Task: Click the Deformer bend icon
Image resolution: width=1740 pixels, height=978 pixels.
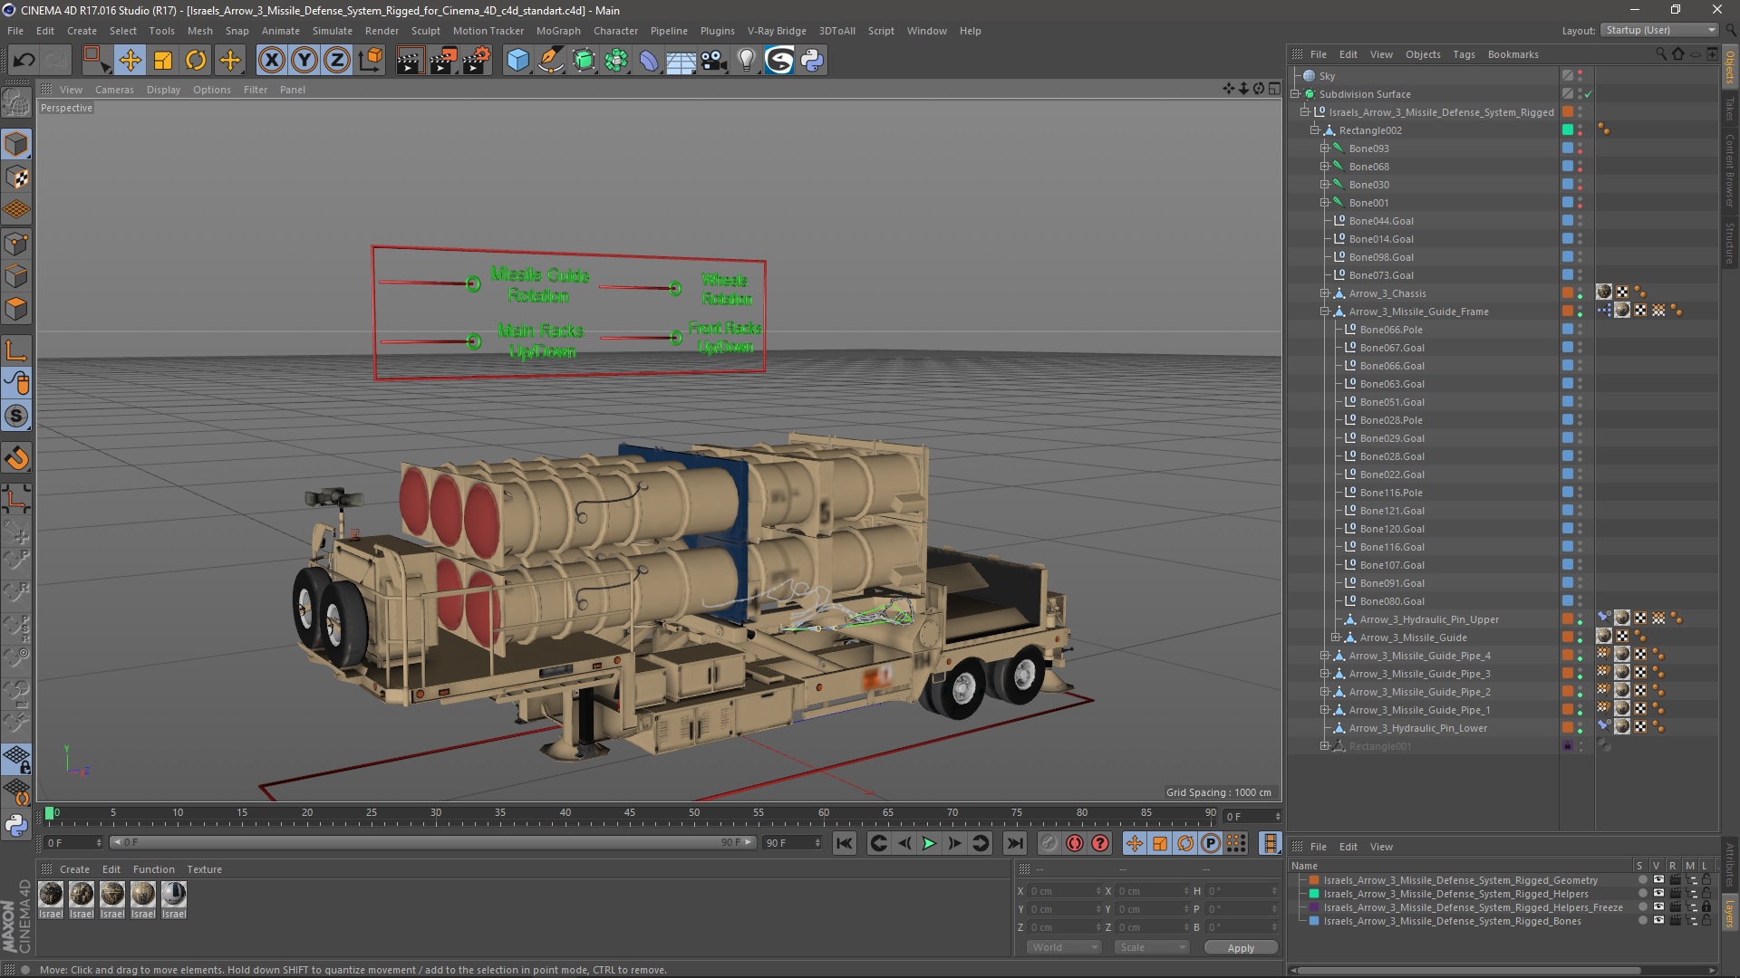Action: (x=649, y=61)
